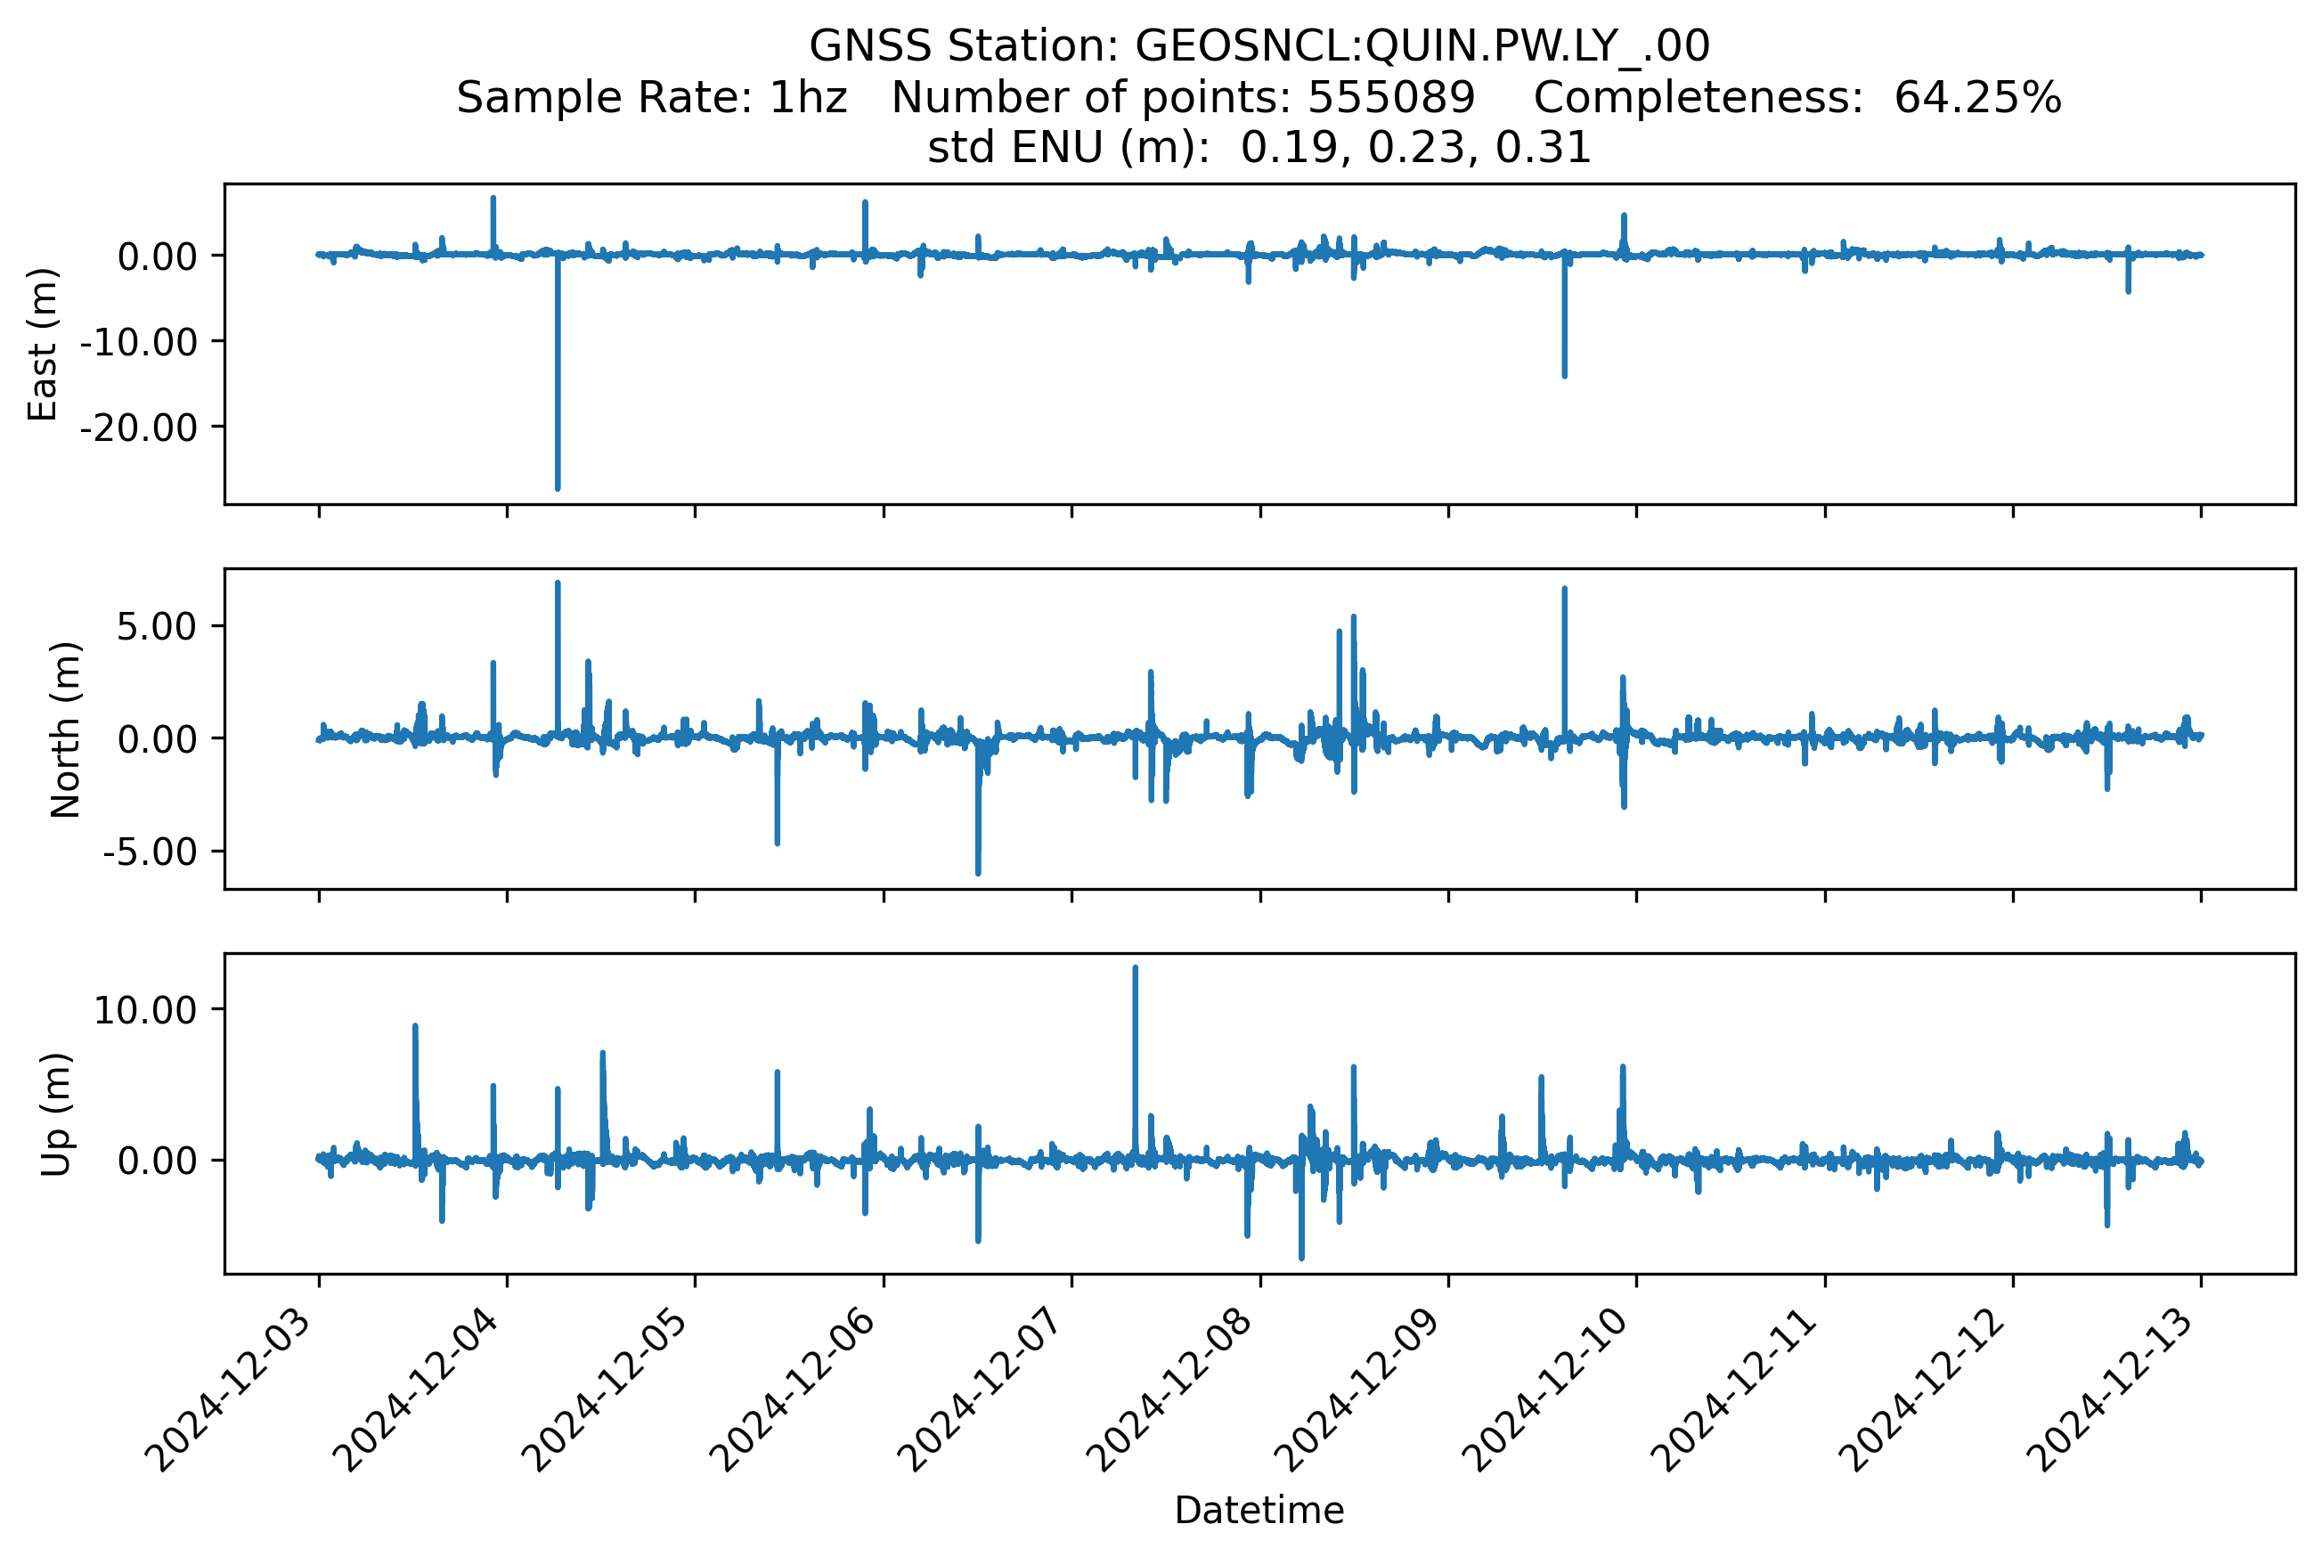Image resolution: width=2322 pixels, height=1557 pixels.
Task: Click the largest negative East spike bottom
Action: pyautogui.click(x=558, y=486)
